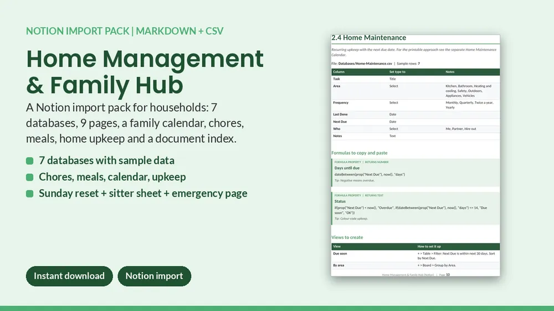Click the 'By area' view row label
Screen dimensions: 554x311
tap(338, 265)
